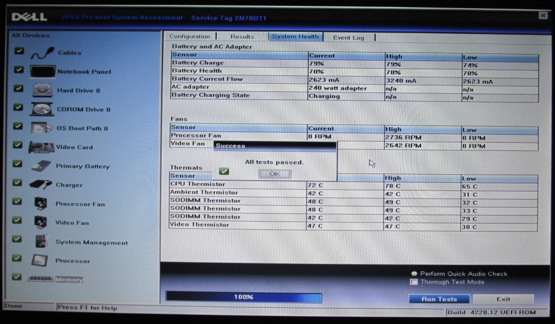Click the 'All Devices' list heading
Image resolution: width=555 pixels, height=324 pixels.
(x=30, y=35)
